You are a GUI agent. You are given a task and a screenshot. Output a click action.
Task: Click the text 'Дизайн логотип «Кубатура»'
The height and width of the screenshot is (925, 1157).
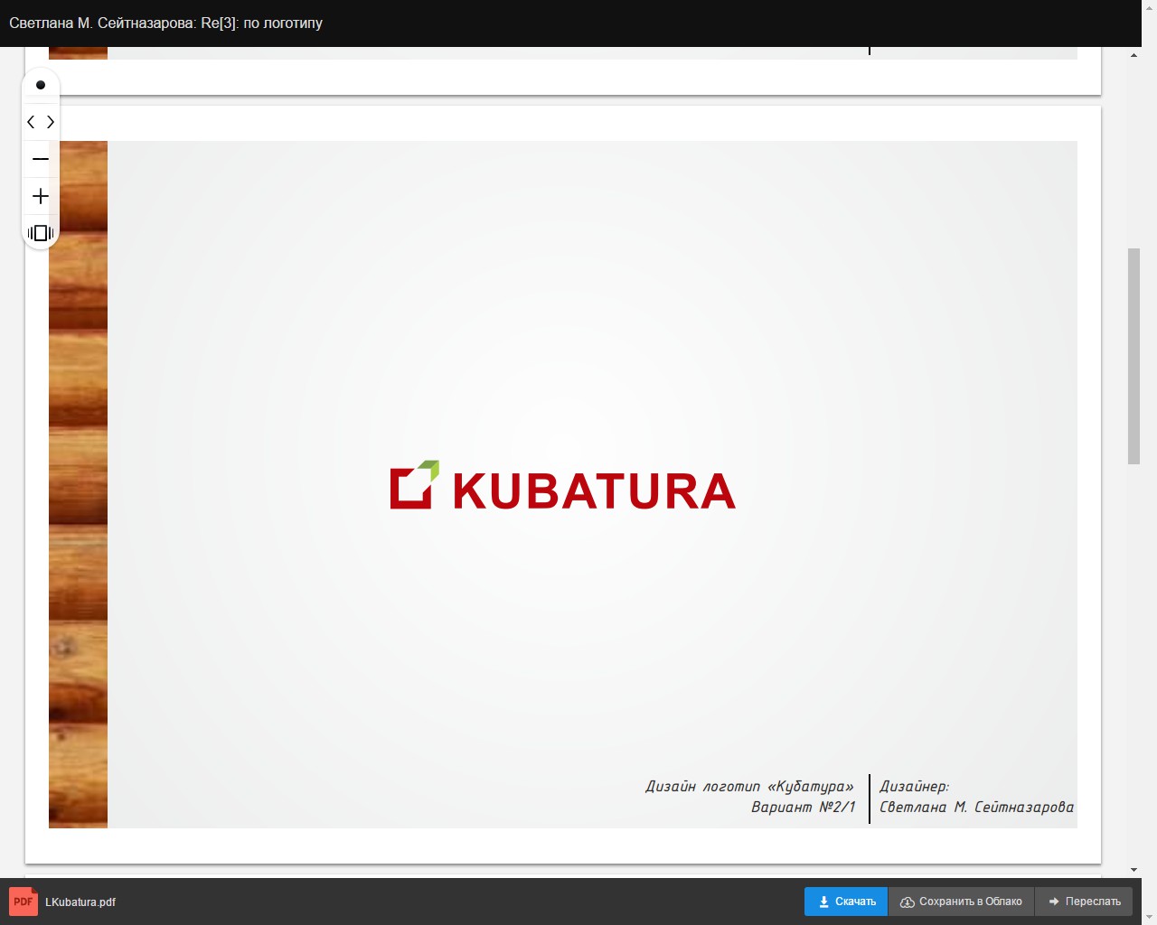click(749, 786)
